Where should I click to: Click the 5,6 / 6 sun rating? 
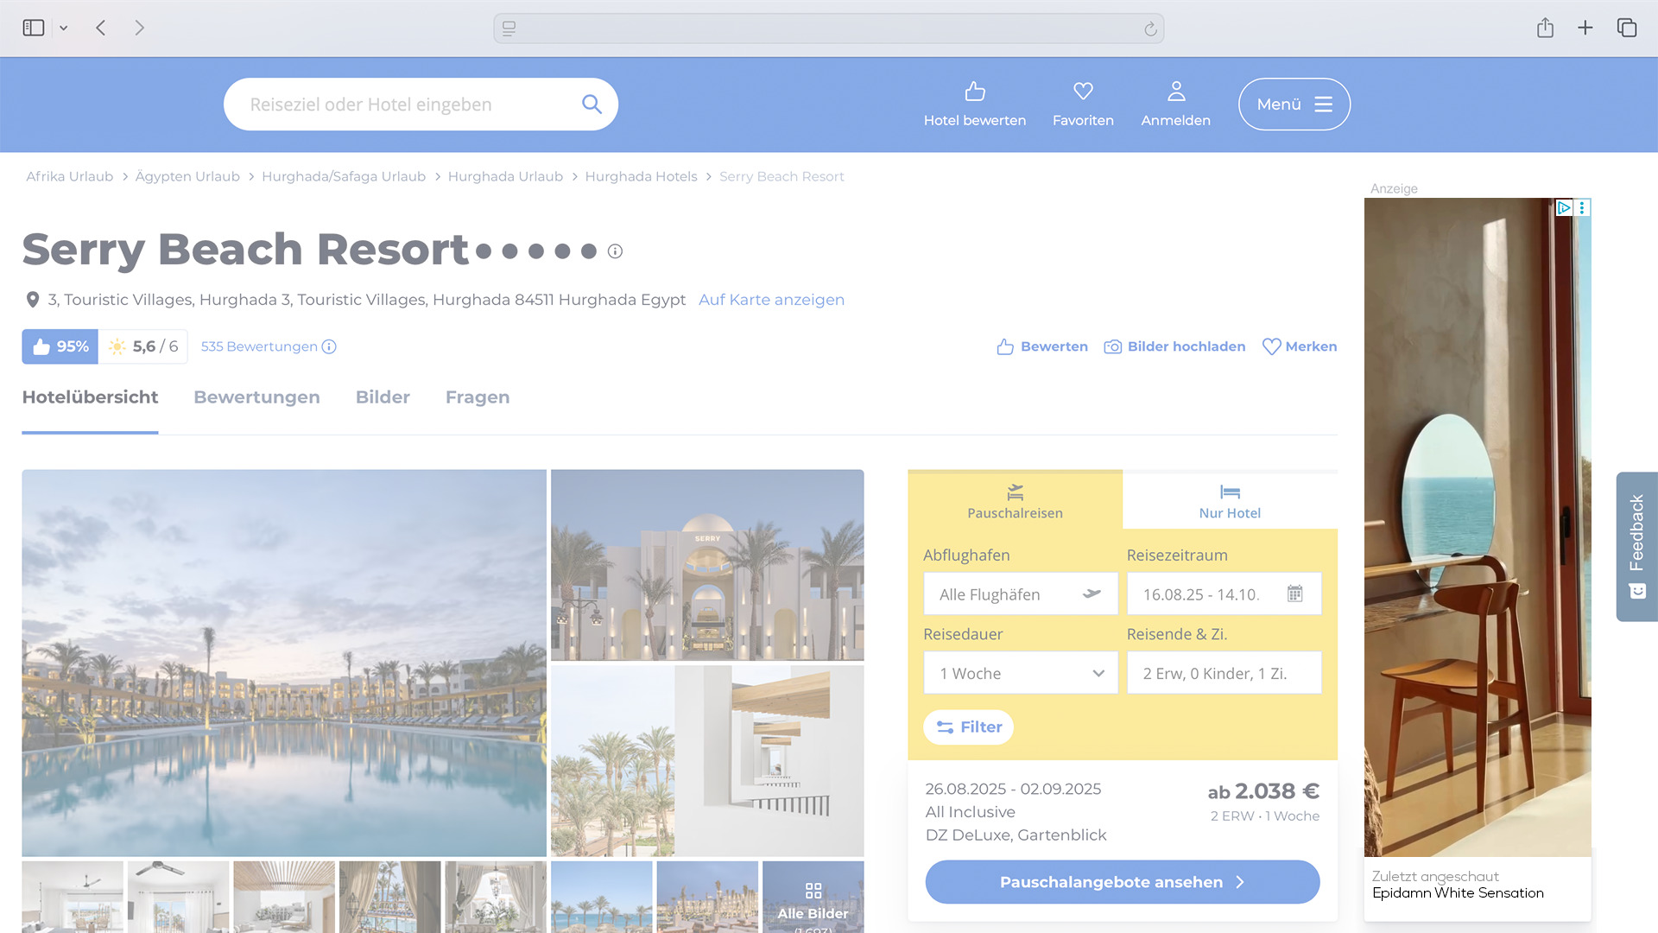(143, 346)
